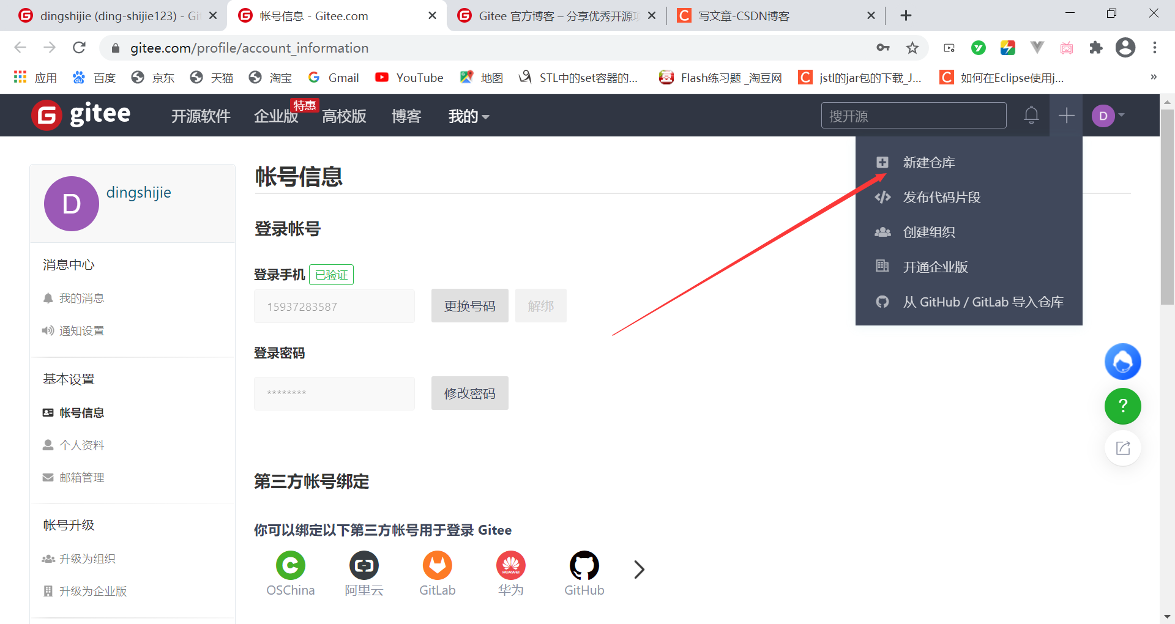The width and height of the screenshot is (1175, 624).
Task: Click the dingshijie username link
Action: [139, 193]
